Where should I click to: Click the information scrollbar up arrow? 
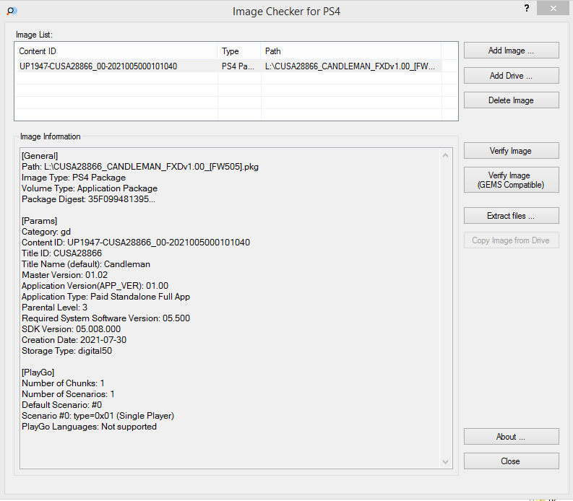[445, 155]
